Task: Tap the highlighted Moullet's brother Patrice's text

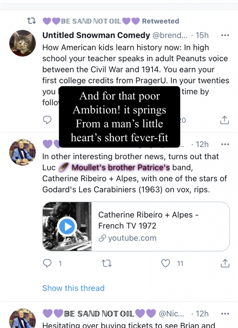Action: 121,168
